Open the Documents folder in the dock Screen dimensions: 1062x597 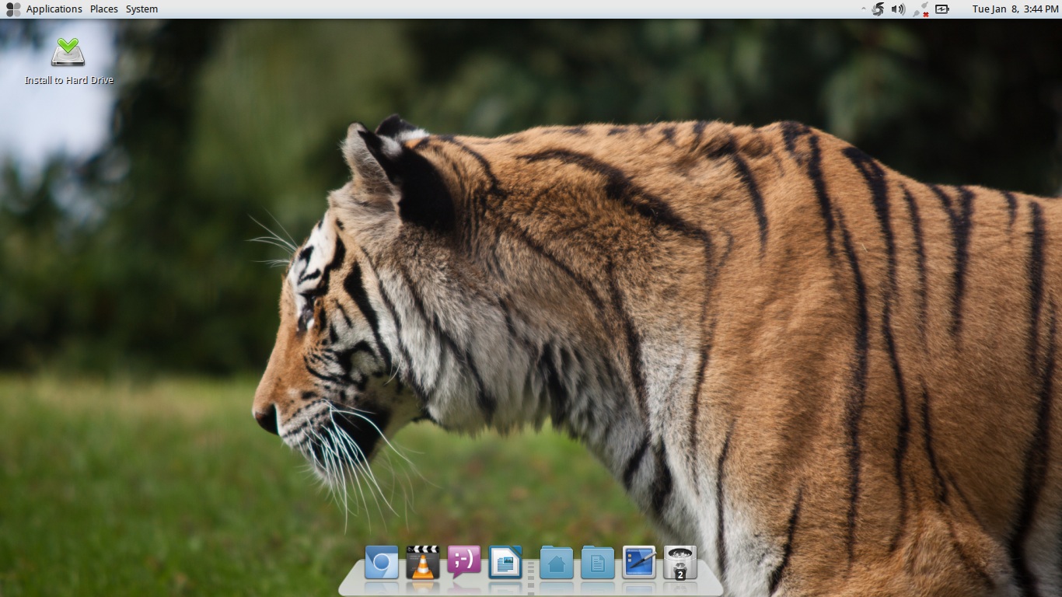(597, 562)
